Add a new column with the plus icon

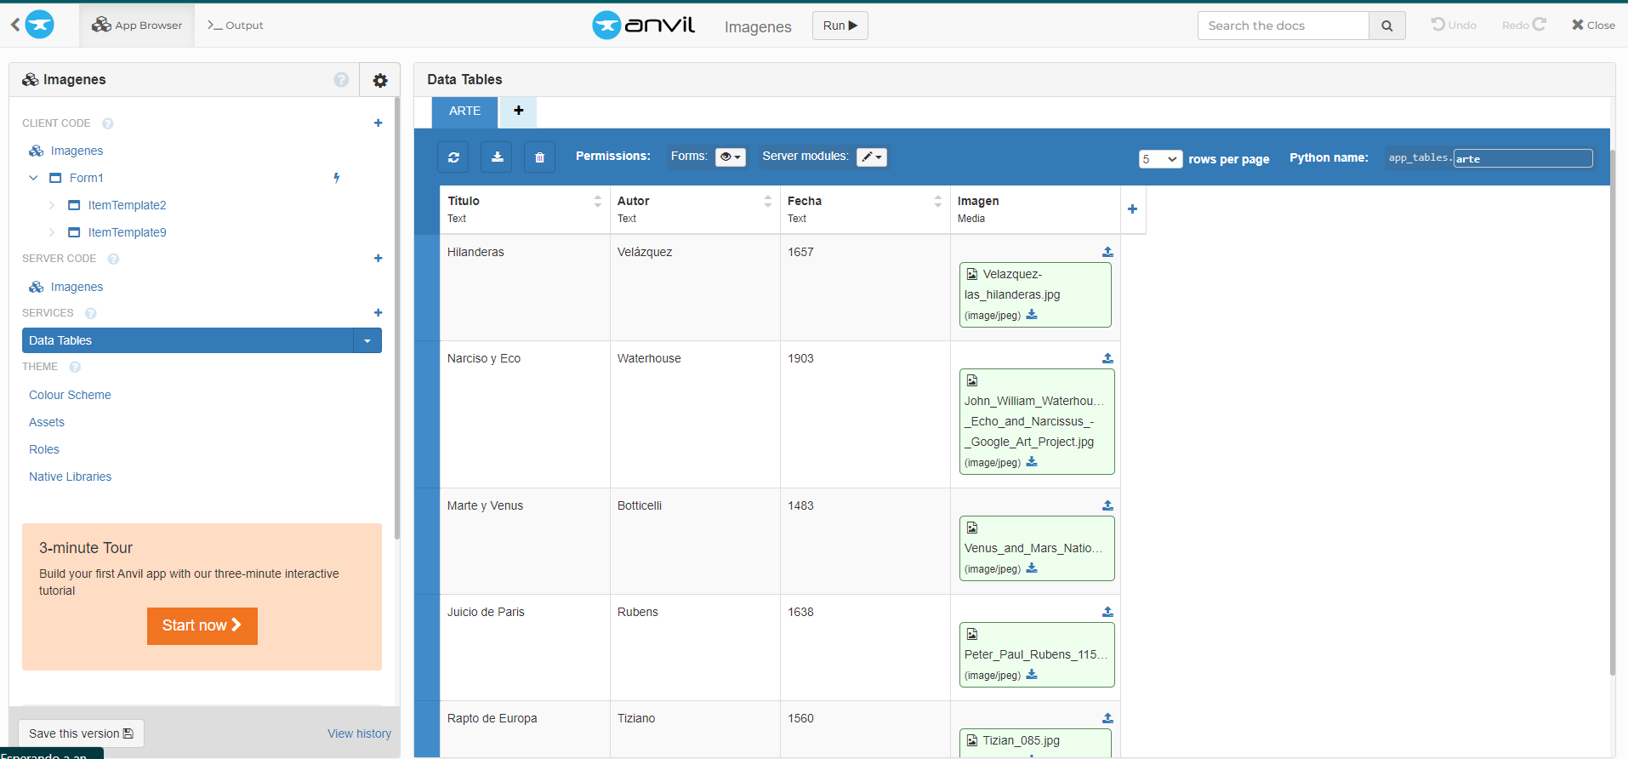click(1132, 209)
